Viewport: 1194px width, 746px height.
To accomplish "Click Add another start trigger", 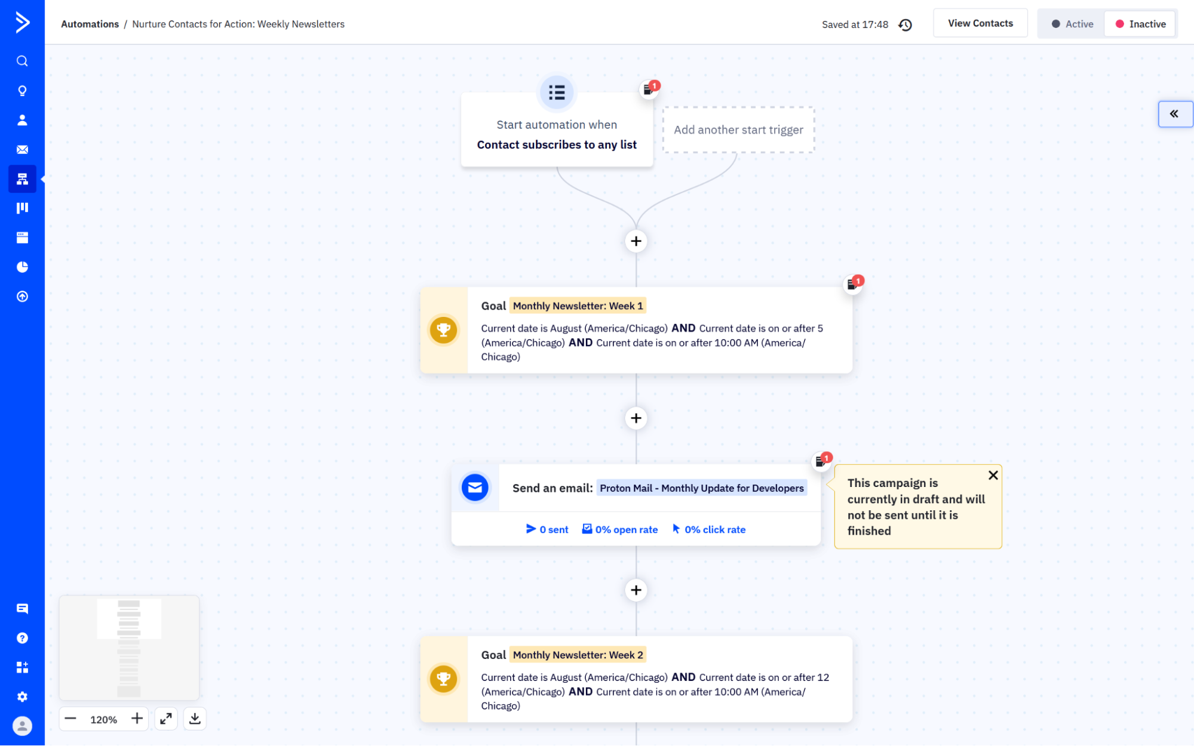I will click(738, 130).
